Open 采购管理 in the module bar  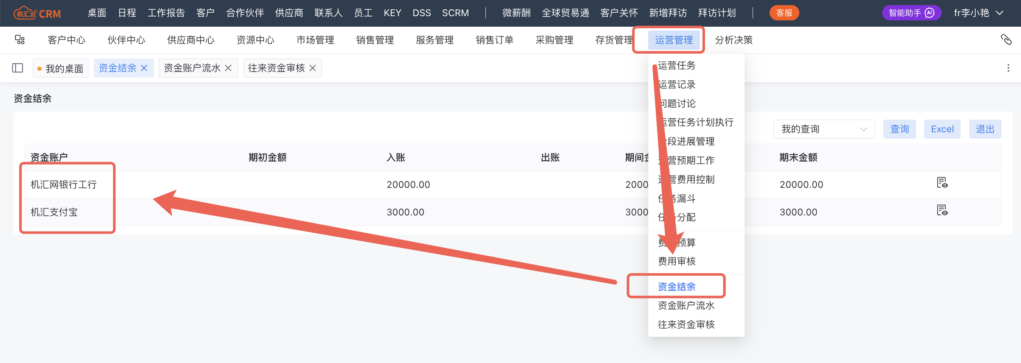(x=555, y=40)
